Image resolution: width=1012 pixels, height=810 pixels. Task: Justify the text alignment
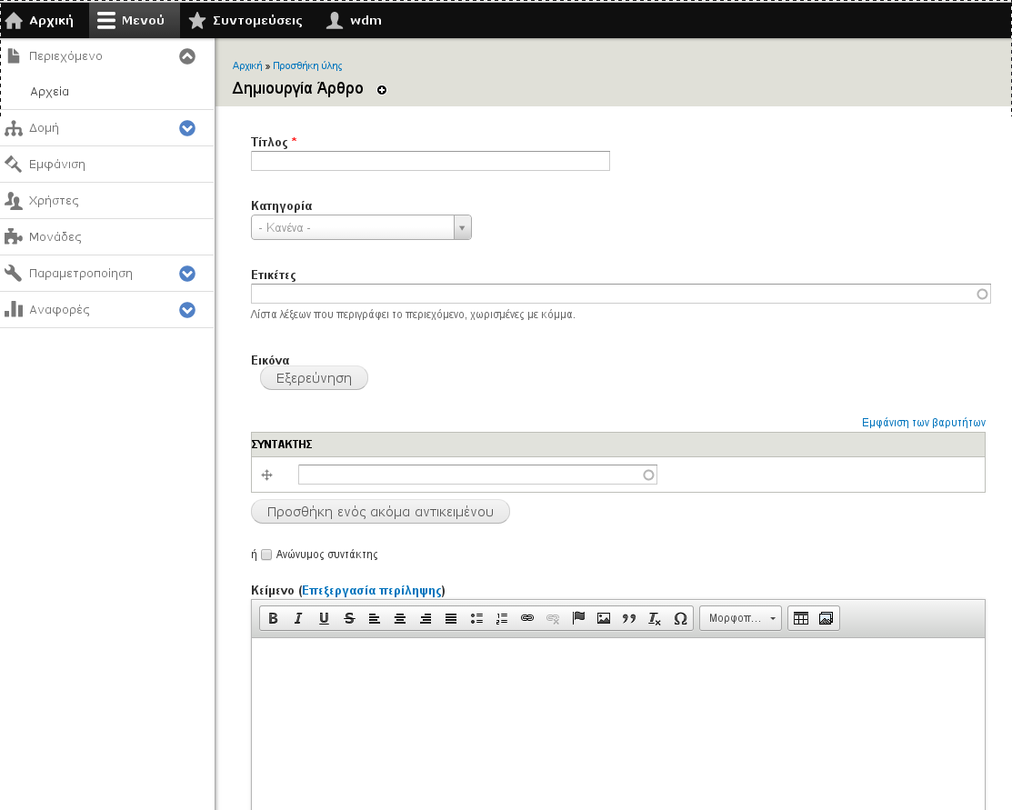pos(451,618)
